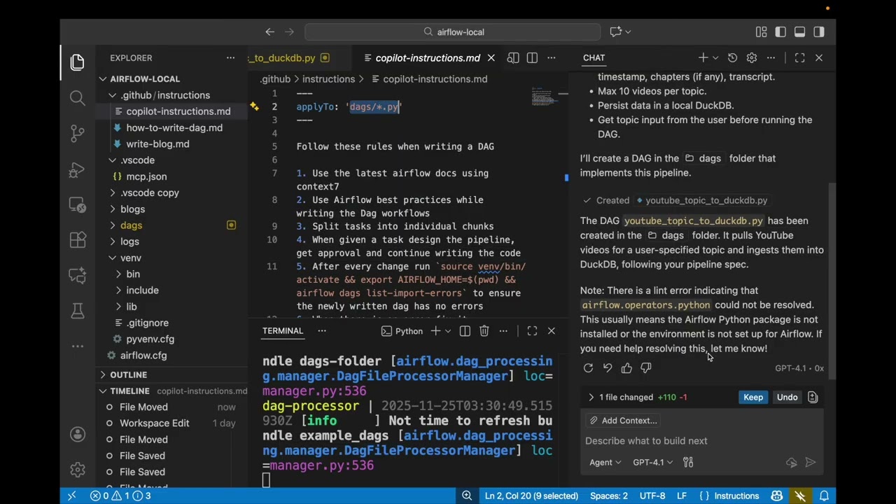This screenshot has height=504, width=896.
Task: Click the Spaces: 2 indentation setting
Action: tap(609, 496)
